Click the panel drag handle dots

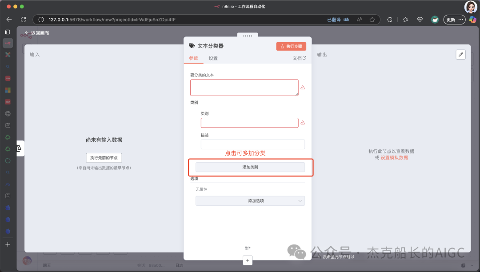[x=248, y=36]
